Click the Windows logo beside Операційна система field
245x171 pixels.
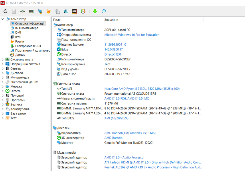pos(59,35)
